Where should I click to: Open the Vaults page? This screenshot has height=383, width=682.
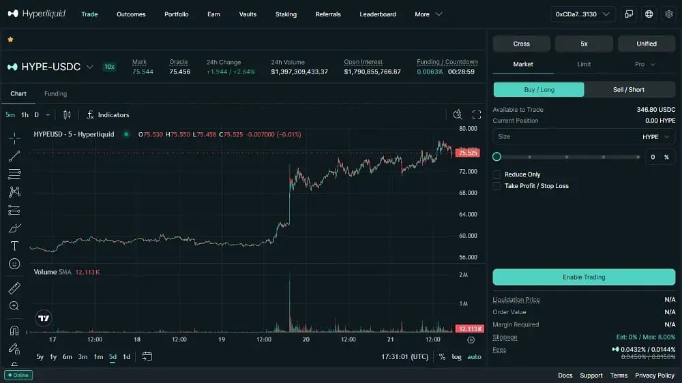[248, 14]
